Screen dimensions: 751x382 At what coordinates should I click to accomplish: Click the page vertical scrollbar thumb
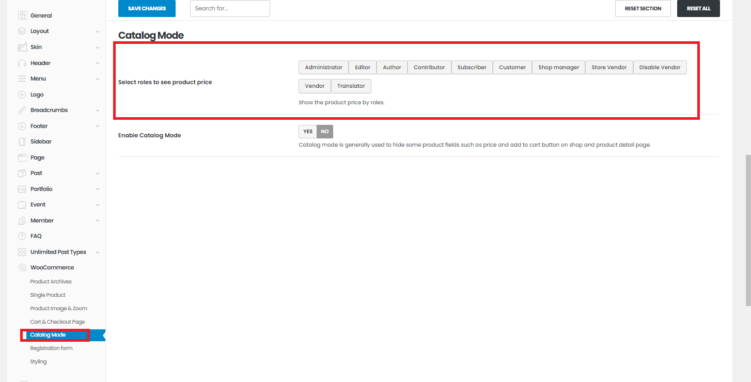748,230
